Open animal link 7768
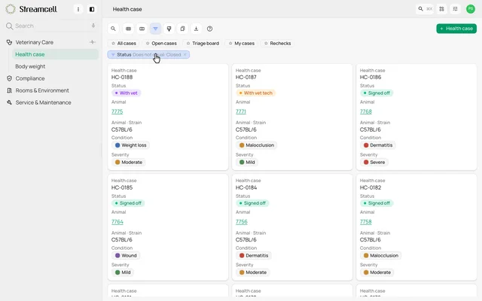 pyautogui.click(x=366, y=111)
